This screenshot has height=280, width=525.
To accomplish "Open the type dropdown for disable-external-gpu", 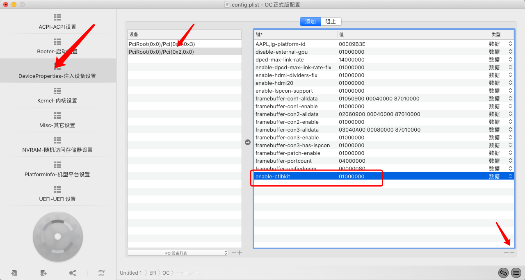I will click(510, 52).
